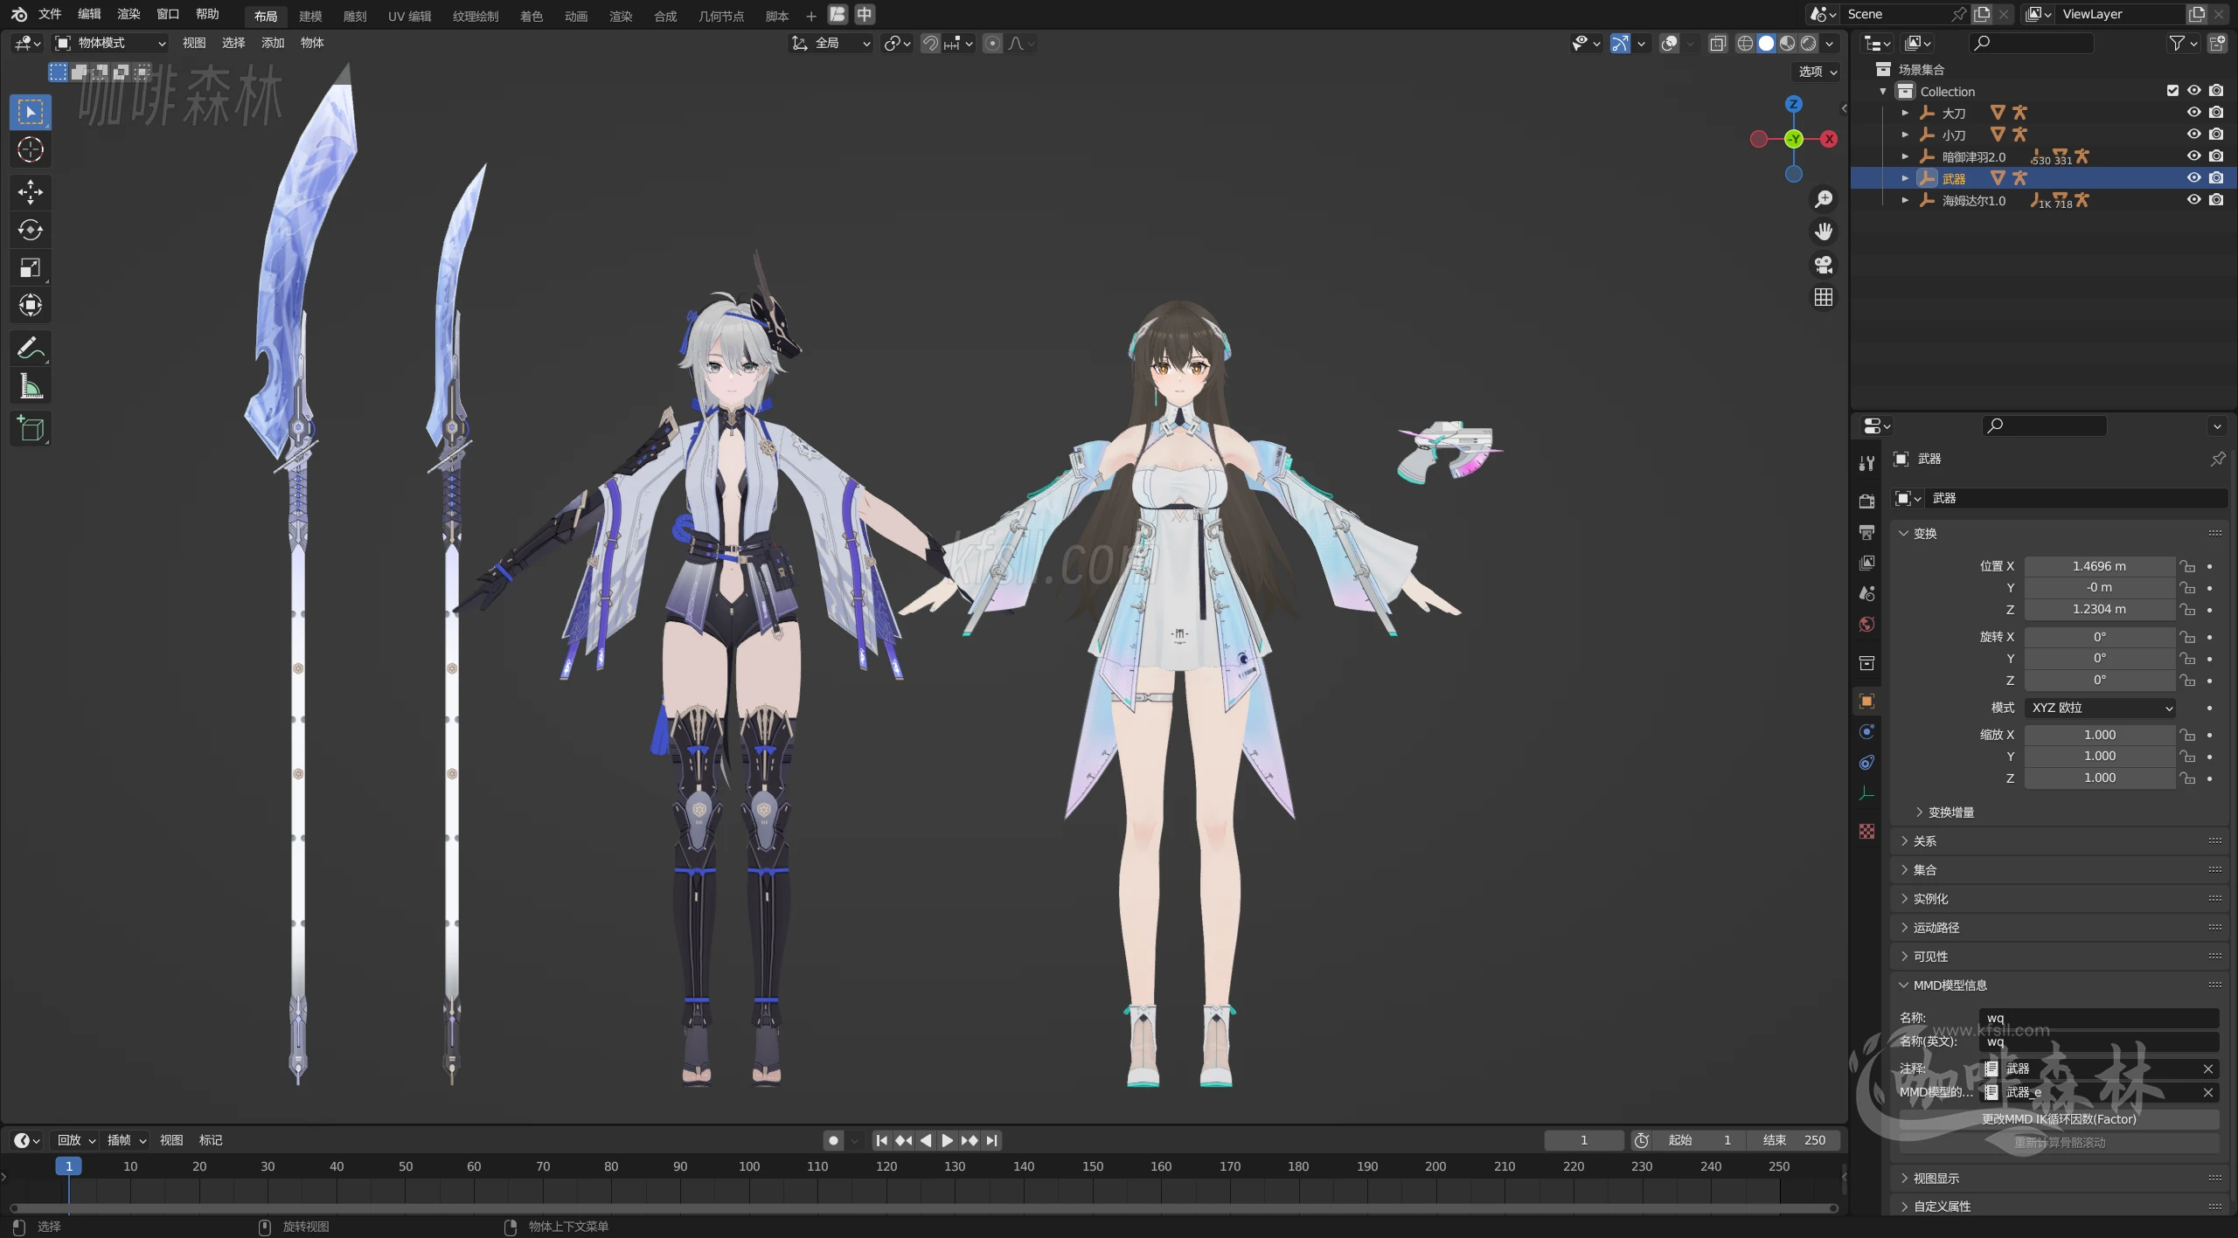The height and width of the screenshot is (1238, 2238).
Task: Click the 位置 Z value field
Action: click(x=2100, y=609)
